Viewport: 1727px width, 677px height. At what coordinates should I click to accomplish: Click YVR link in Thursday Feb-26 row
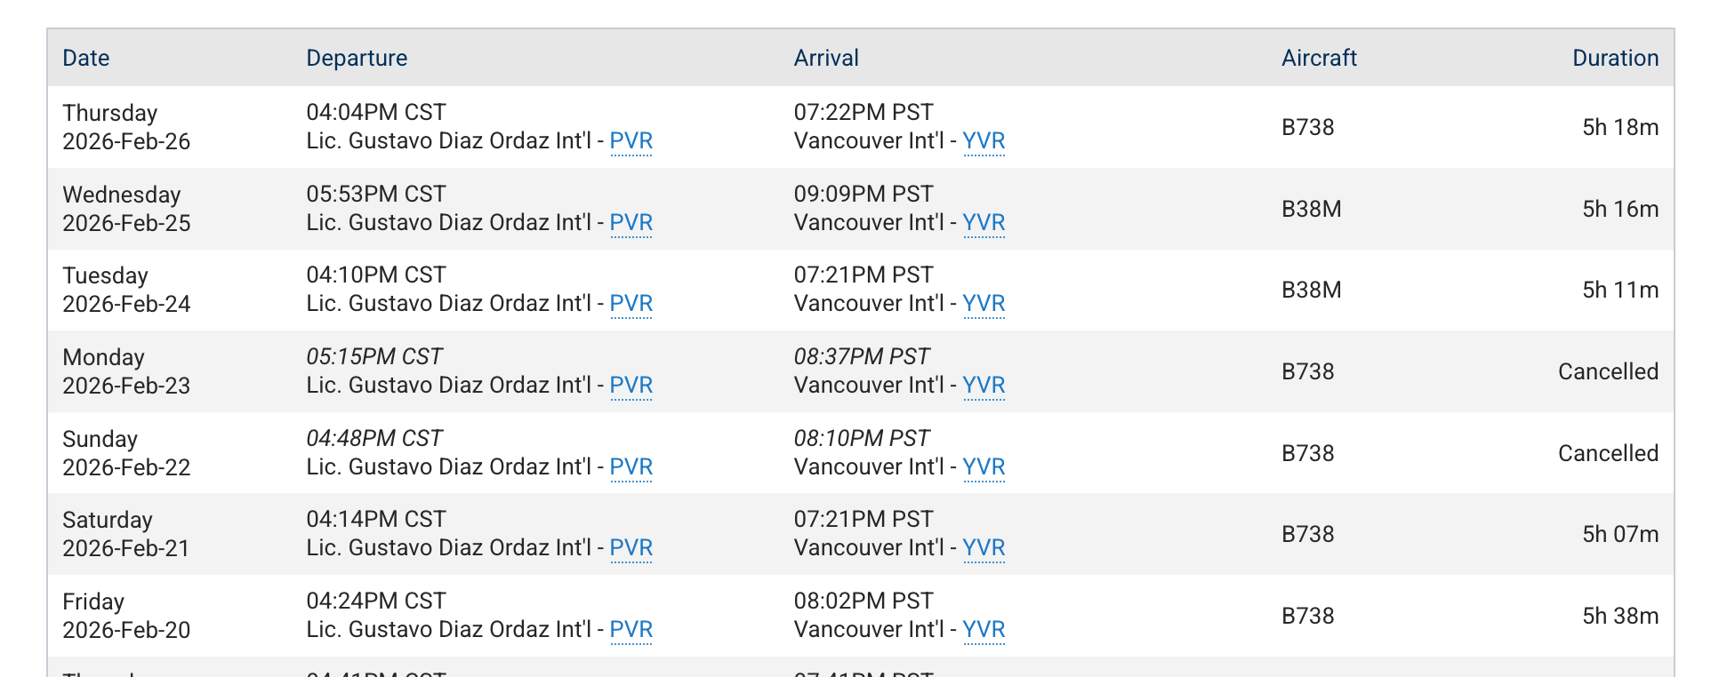tap(984, 141)
